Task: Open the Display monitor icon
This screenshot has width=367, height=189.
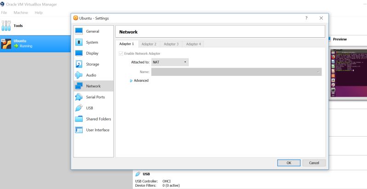Action: pyautogui.click(x=79, y=53)
